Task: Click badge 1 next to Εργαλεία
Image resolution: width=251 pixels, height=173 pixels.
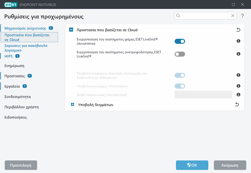Action: pos(25,86)
